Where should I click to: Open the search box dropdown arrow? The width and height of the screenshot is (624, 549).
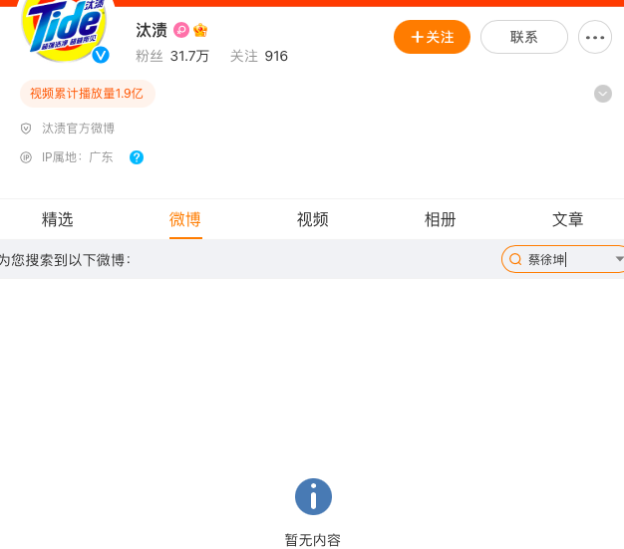[619, 259]
